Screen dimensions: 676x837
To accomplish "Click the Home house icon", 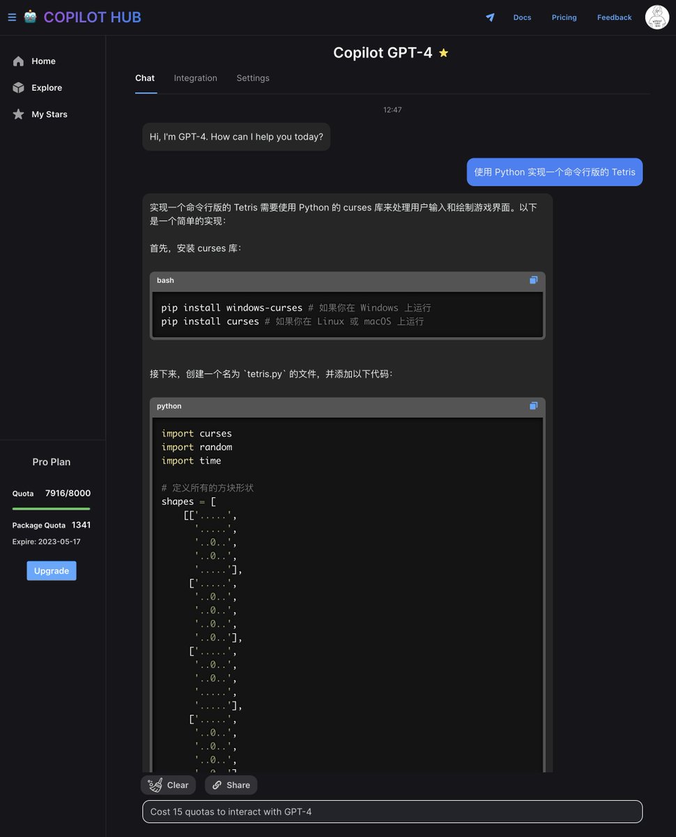I will pyautogui.click(x=18, y=61).
